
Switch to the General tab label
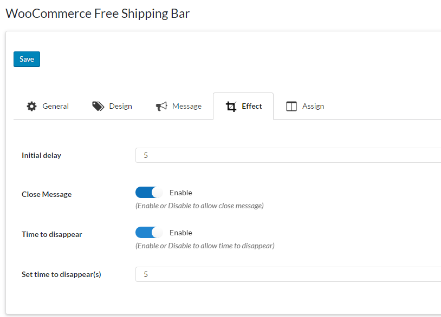point(56,106)
